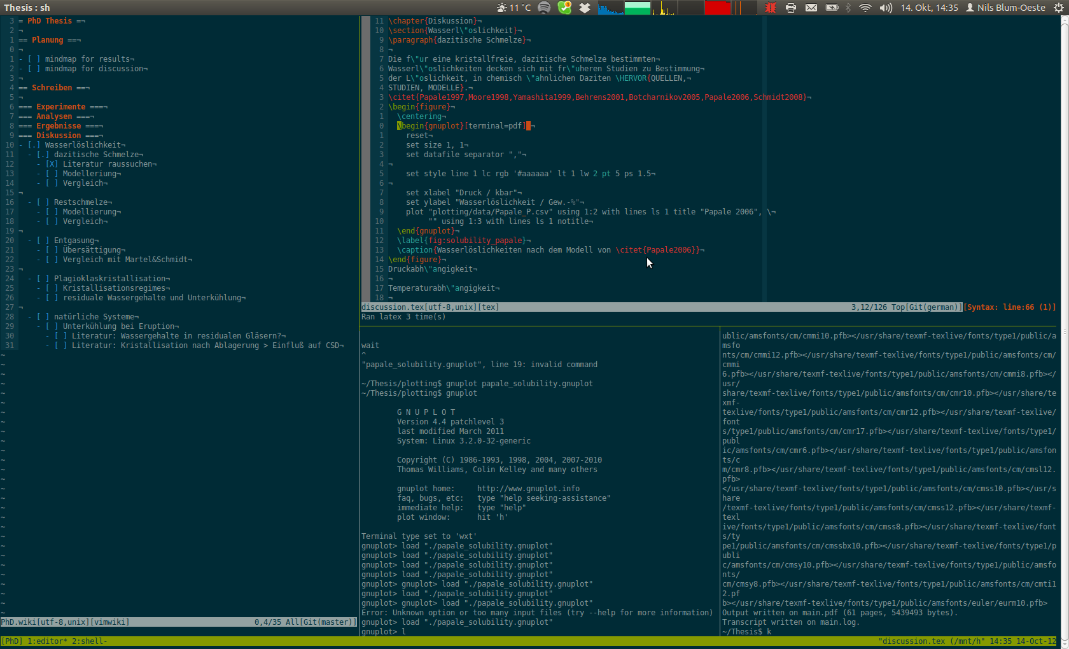Click the 'Ran latex 3 time(s)' message
1069x649 pixels.
[403, 317]
